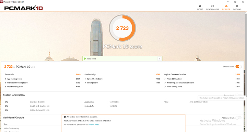Click the Productivity category label
Screen dimensions: 247x132
90,75
